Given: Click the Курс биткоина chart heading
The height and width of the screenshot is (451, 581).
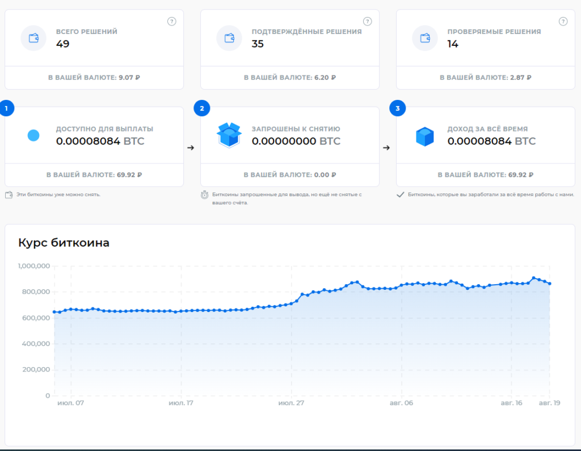Looking at the screenshot, I should pyautogui.click(x=64, y=243).
